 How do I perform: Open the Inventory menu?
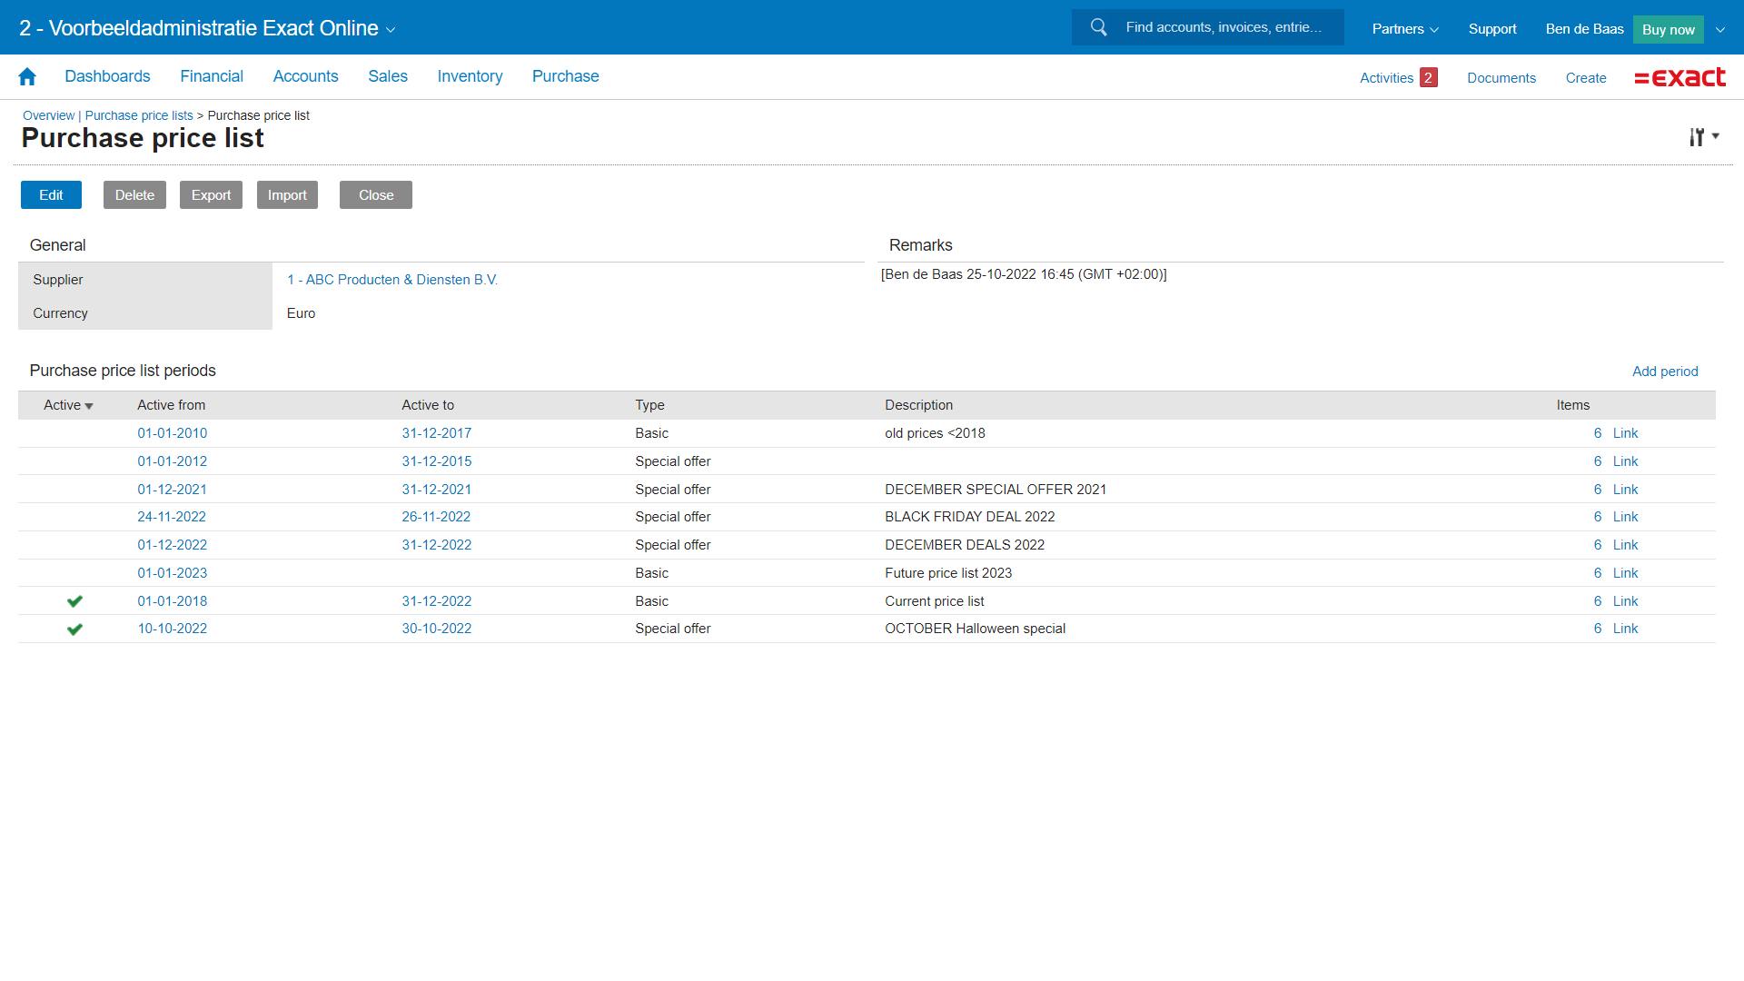coord(470,76)
